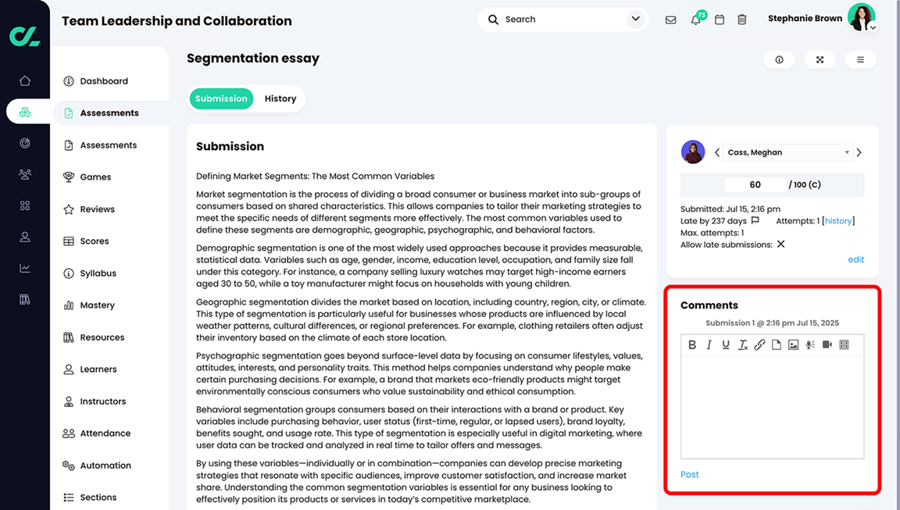Insert an image in the comment editor
The image size is (900, 510).
pyautogui.click(x=793, y=344)
